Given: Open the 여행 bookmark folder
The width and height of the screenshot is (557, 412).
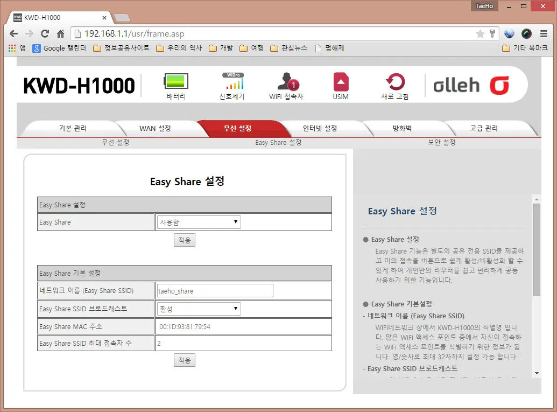Looking at the screenshot, I should (251, 48).
